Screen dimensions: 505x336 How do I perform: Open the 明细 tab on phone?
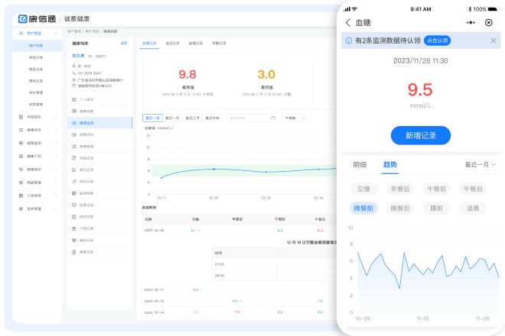[x=360, y=165]
